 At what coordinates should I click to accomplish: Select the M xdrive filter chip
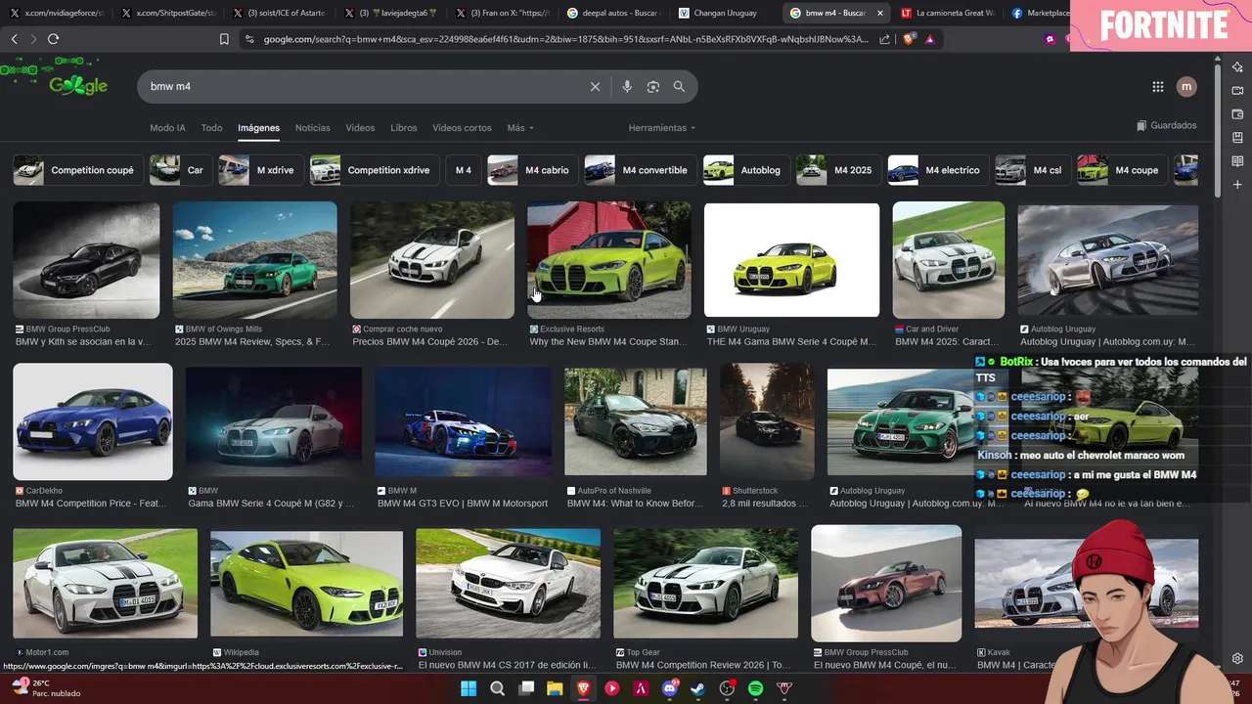pyautogui.click(x=259, y=170)
